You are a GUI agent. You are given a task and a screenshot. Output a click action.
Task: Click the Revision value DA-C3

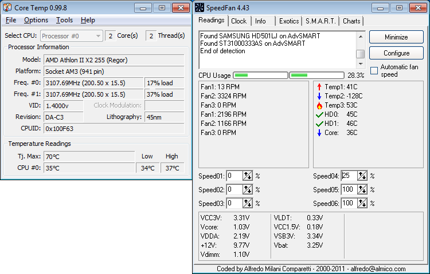(x=63, y=117)
